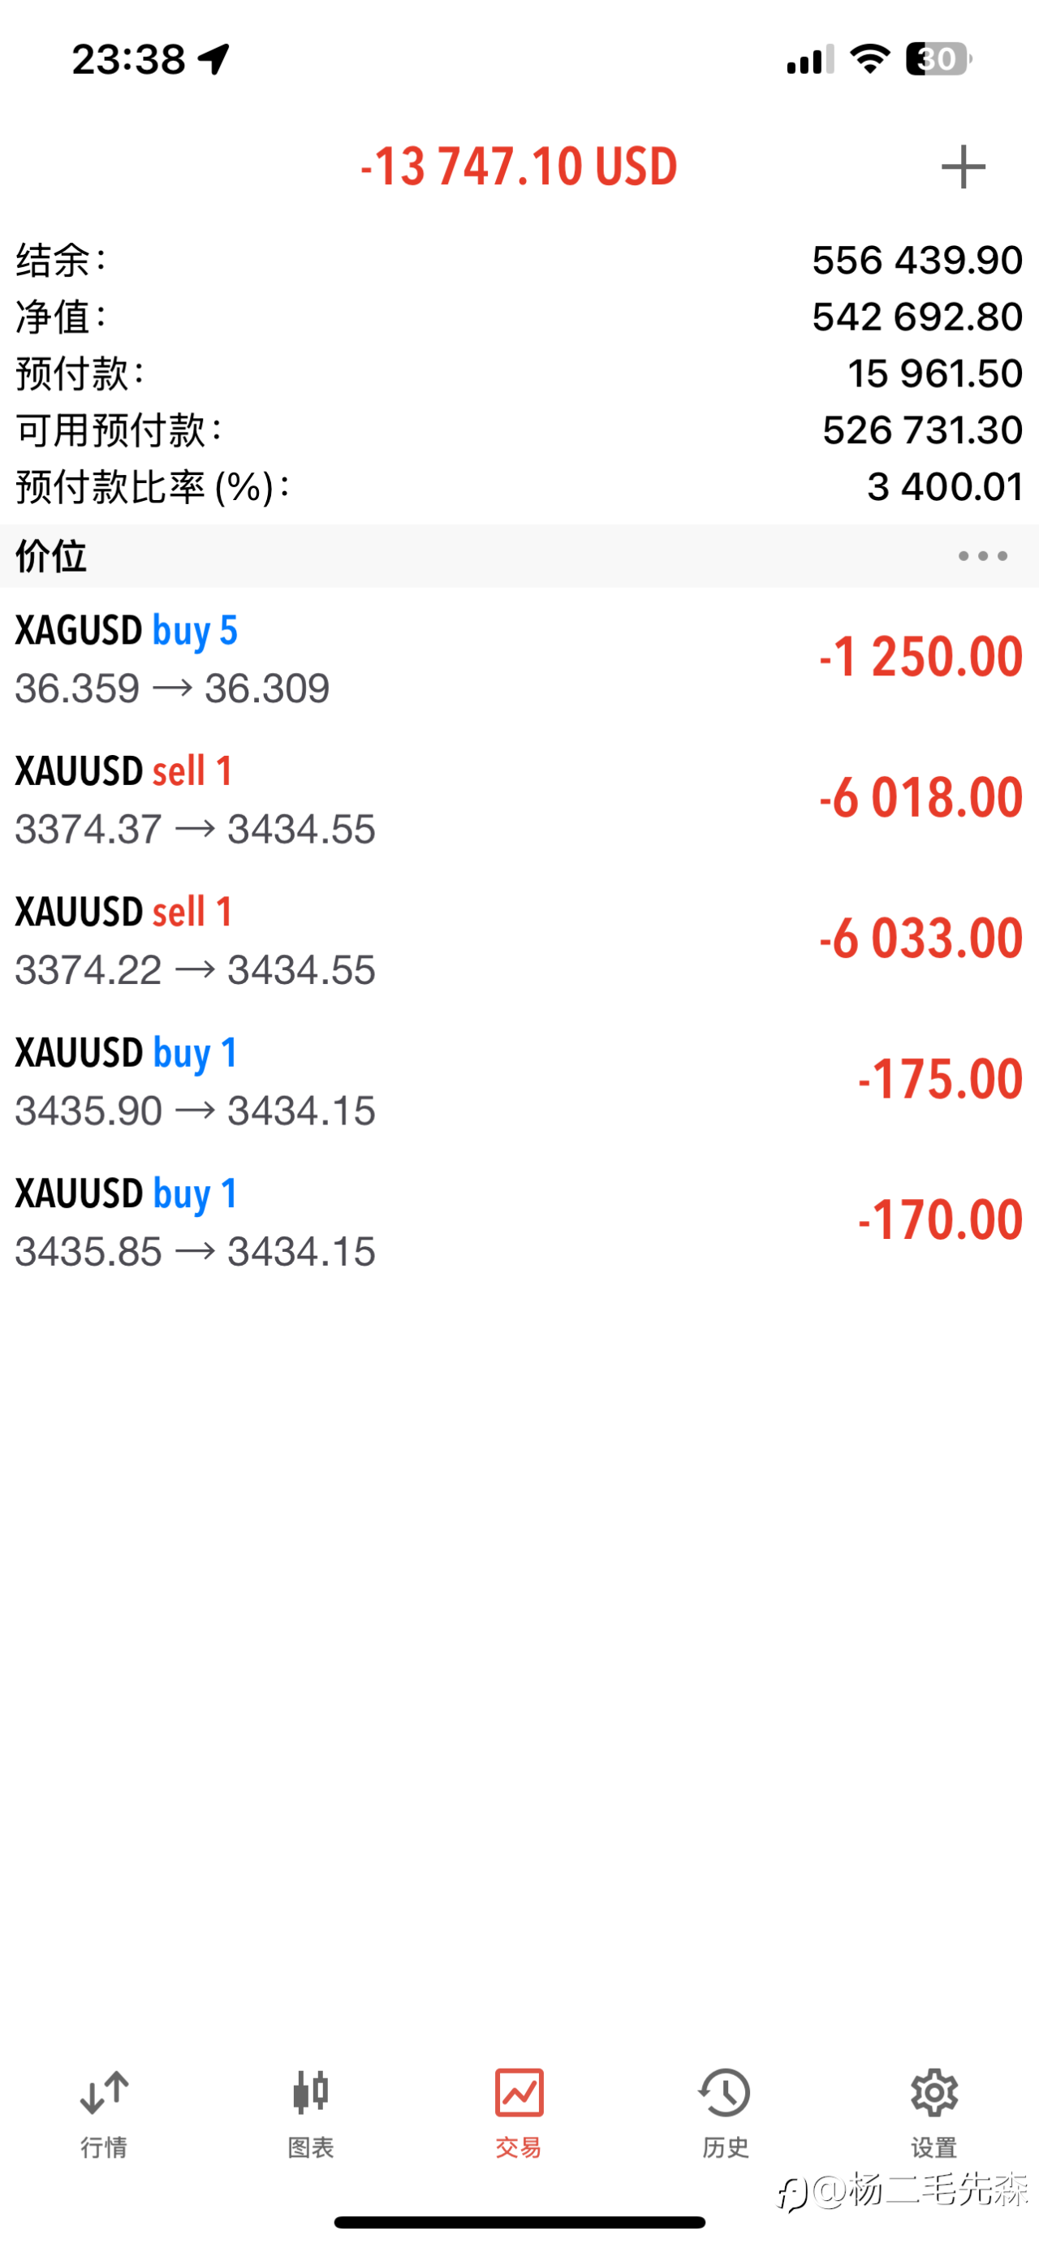Select the XAUUSD sell position opened at 3374.22
1039x2248 pixels.
coord(519,940)
